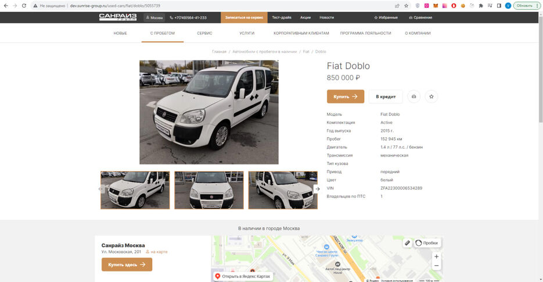This screenshot has height=282, width=543.
Task: Open the MetaMask fox extension
Action: [436, 6]
